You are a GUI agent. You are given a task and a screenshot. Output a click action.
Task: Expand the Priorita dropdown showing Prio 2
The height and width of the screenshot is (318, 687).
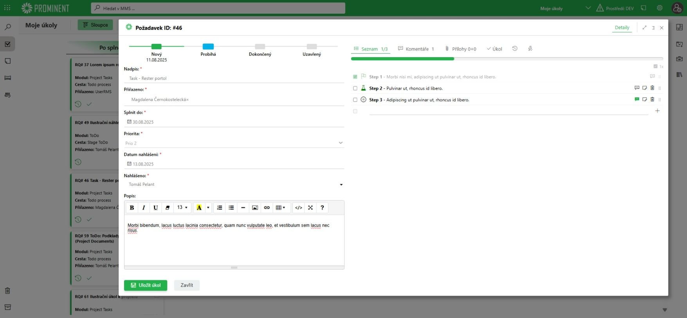click(x=340, y=143)
